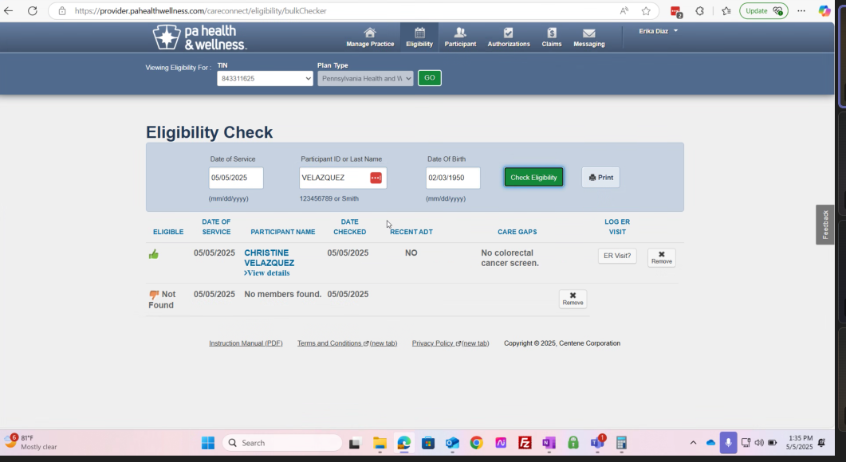Click RECENT ADT column header
This screenshot has width=846, height=462.
click(411, 232)
